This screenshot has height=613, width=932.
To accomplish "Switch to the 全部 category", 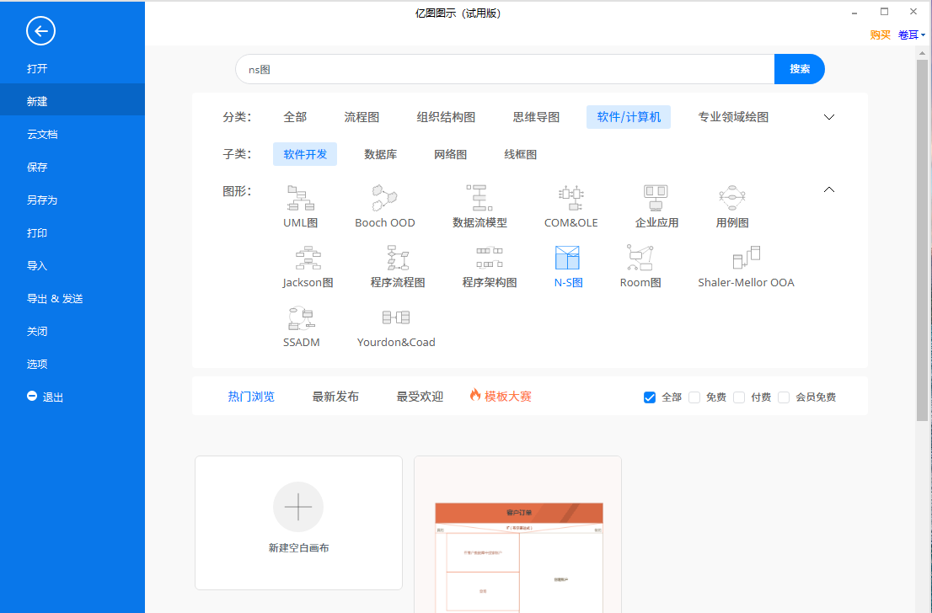I will [295, 117].
